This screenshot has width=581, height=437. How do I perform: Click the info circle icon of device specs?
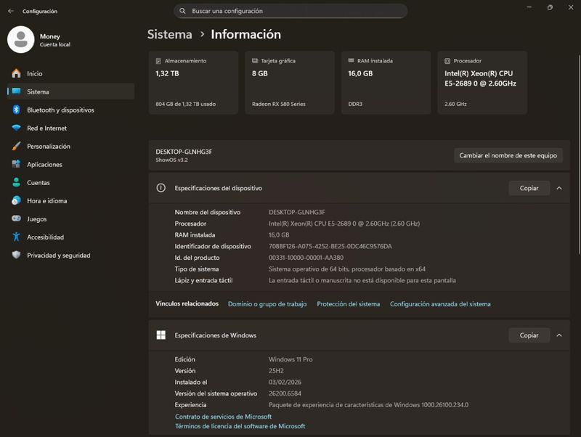[x=161, y=188]
